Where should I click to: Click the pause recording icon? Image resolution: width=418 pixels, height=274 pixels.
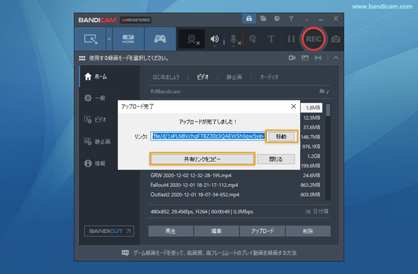(291, 39)
